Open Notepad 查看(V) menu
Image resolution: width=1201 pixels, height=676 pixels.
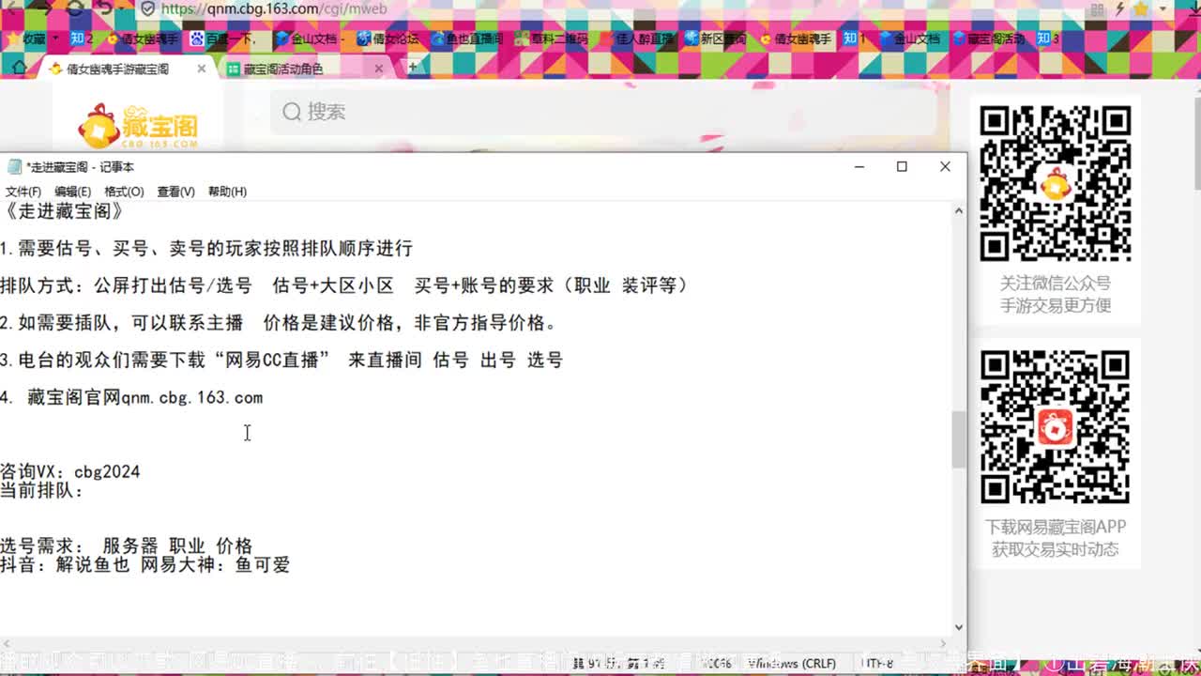(175, 192)
